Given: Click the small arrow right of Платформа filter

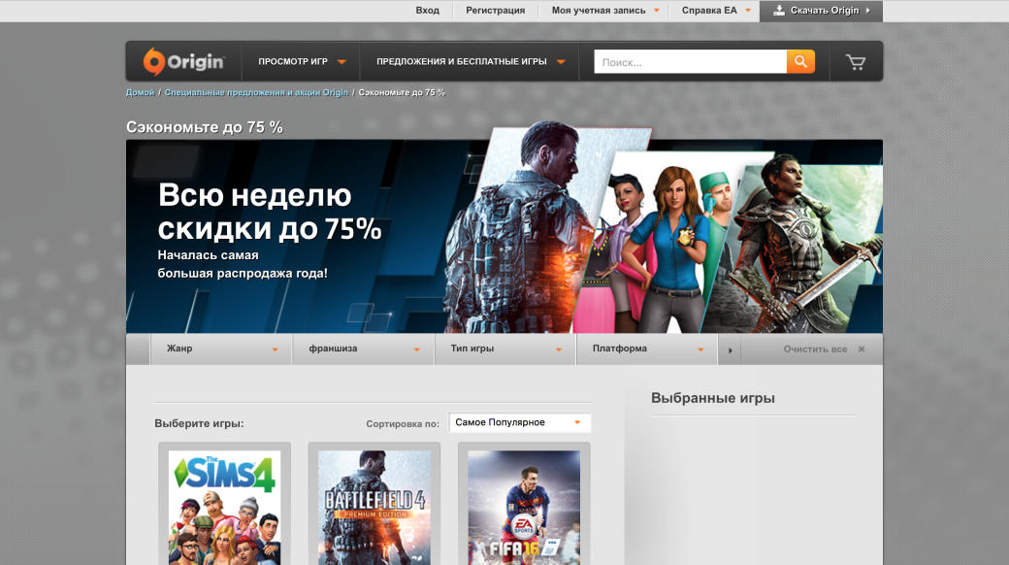Looking at the screenshot, I should pyautogui.click(x=730, y=349).
